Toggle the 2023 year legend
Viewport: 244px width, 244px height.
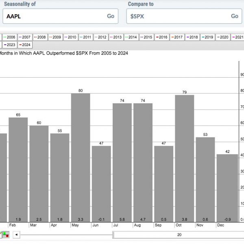10,45
